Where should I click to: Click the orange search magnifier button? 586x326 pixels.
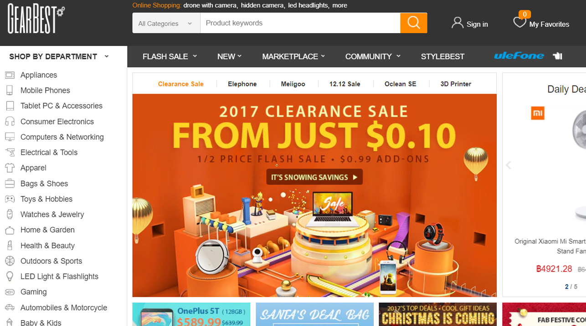pos(414,23)
